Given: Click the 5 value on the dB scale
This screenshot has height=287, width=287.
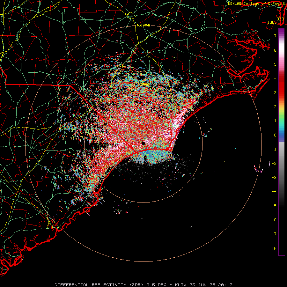Looking at the screenshot, I should click(x=275, y=64).
